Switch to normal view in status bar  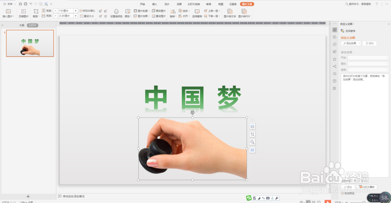[x=308, y=202]
